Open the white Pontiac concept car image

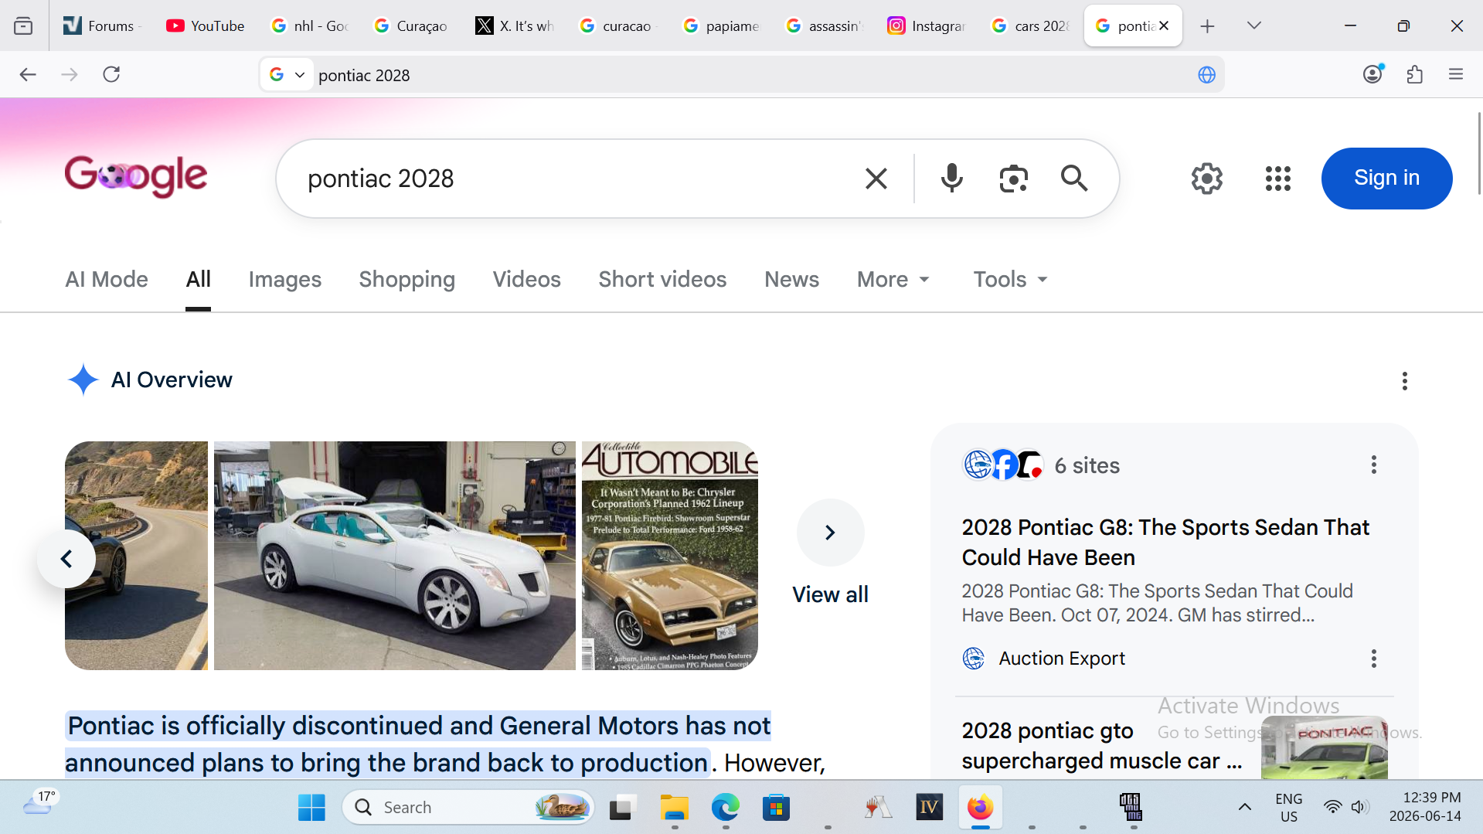click(x=394, y=555)
